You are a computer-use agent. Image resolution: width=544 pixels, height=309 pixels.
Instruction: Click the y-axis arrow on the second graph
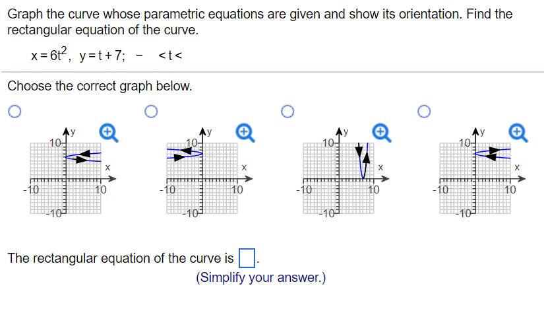(202, 131)
